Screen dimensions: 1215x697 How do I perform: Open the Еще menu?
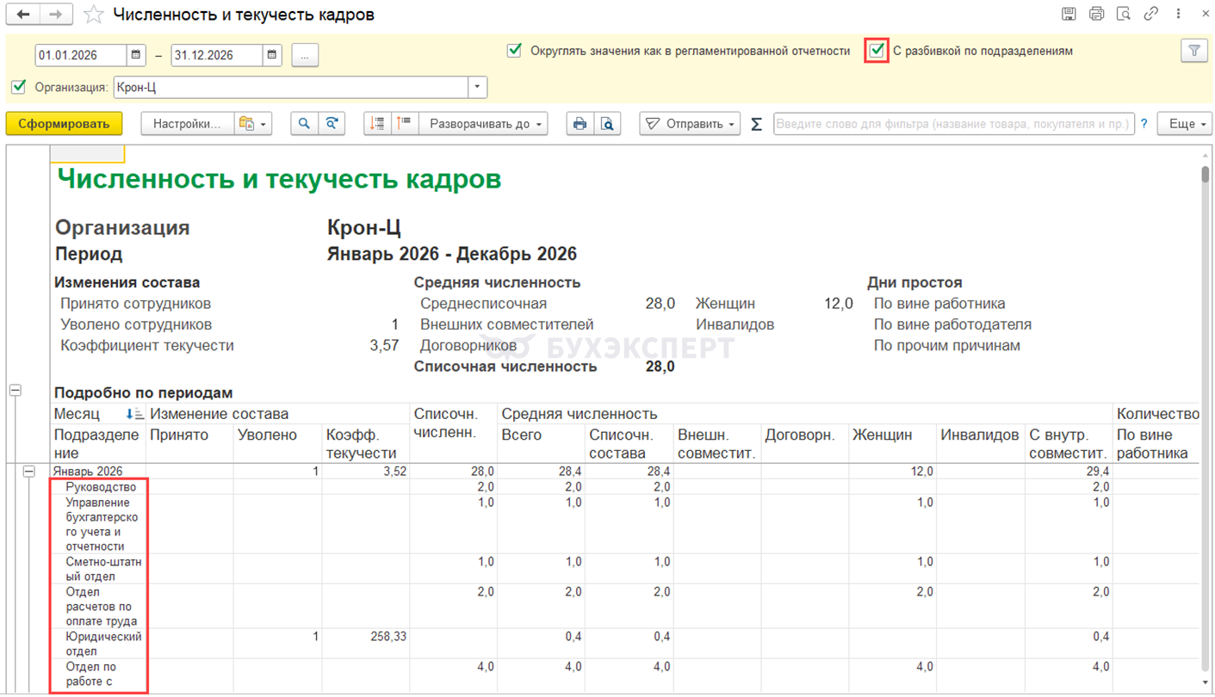click(x=1185, y=124)
